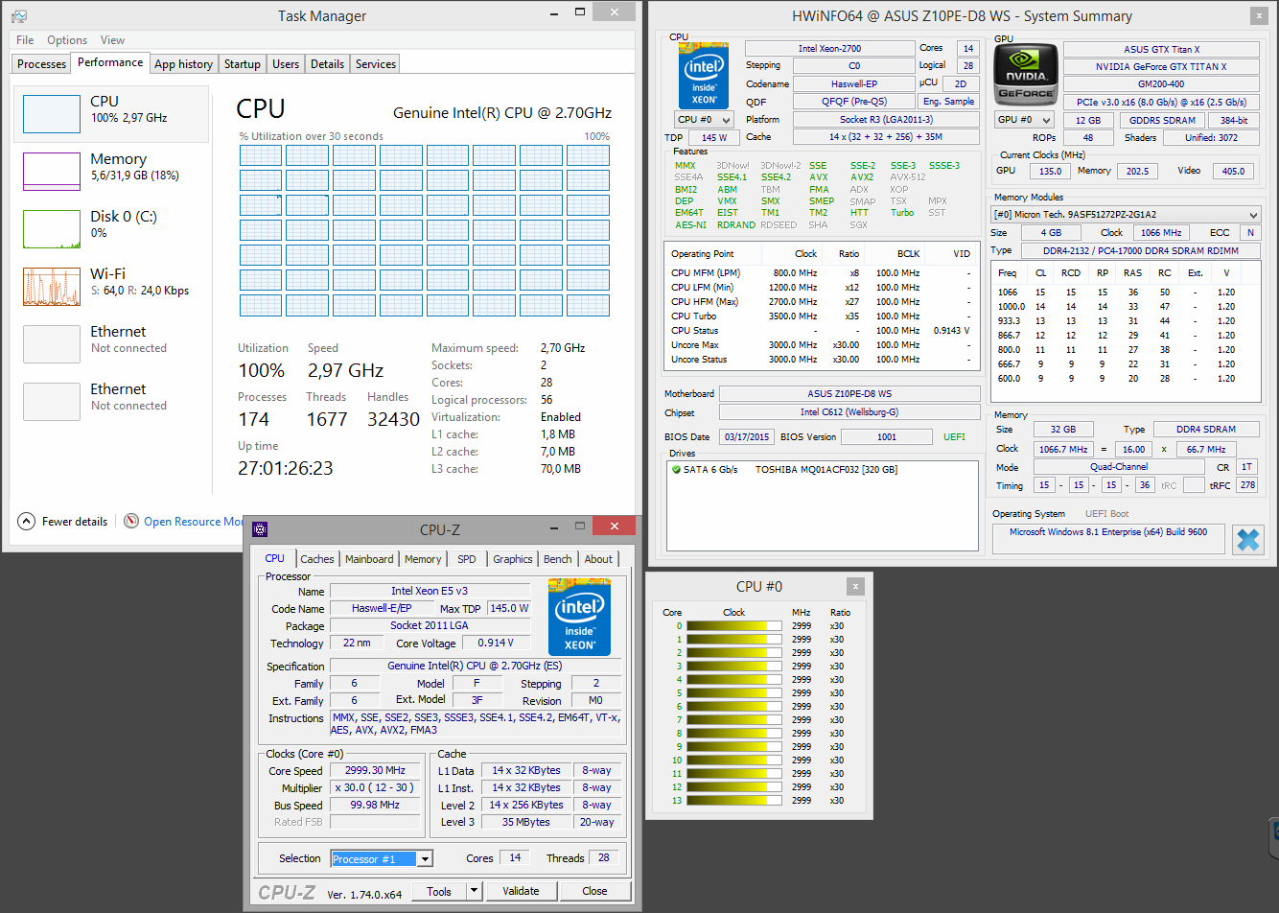This screenshot has height=913, width=1279.
Task: Open the Options menu in Task Manager
Action: (x=67, y=40)
